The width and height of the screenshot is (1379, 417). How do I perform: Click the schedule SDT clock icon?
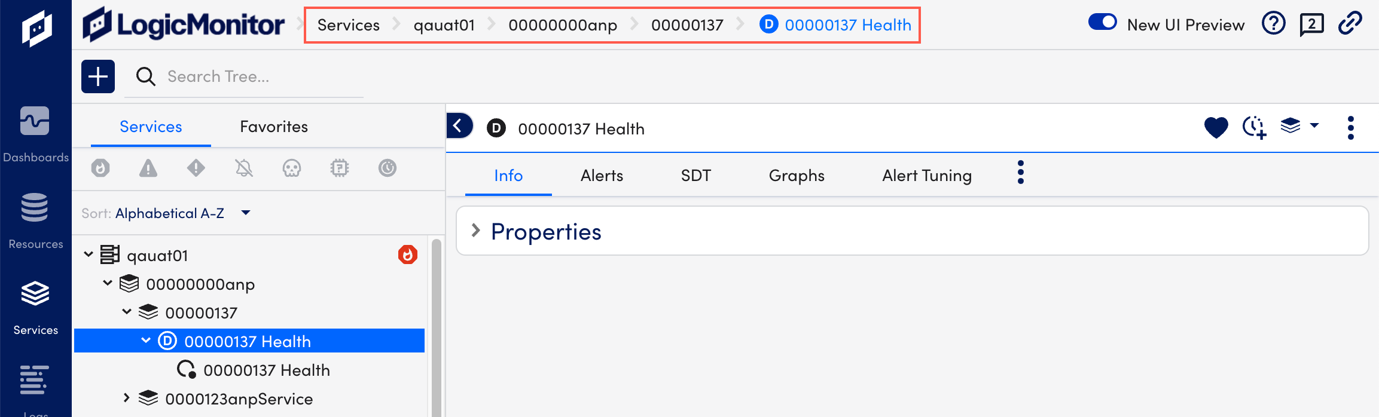(x=1254, y=127)
